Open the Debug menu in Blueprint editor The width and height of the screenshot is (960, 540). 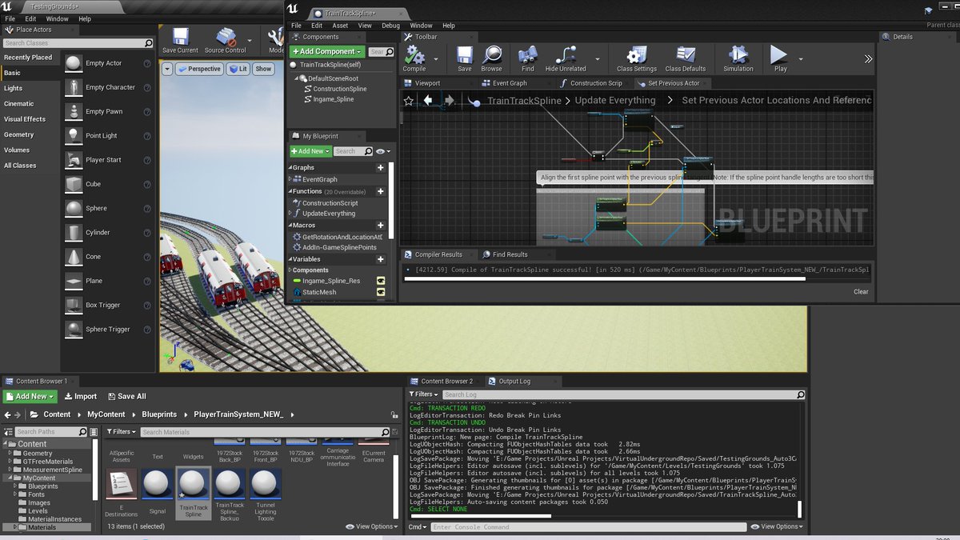(390, 26)
